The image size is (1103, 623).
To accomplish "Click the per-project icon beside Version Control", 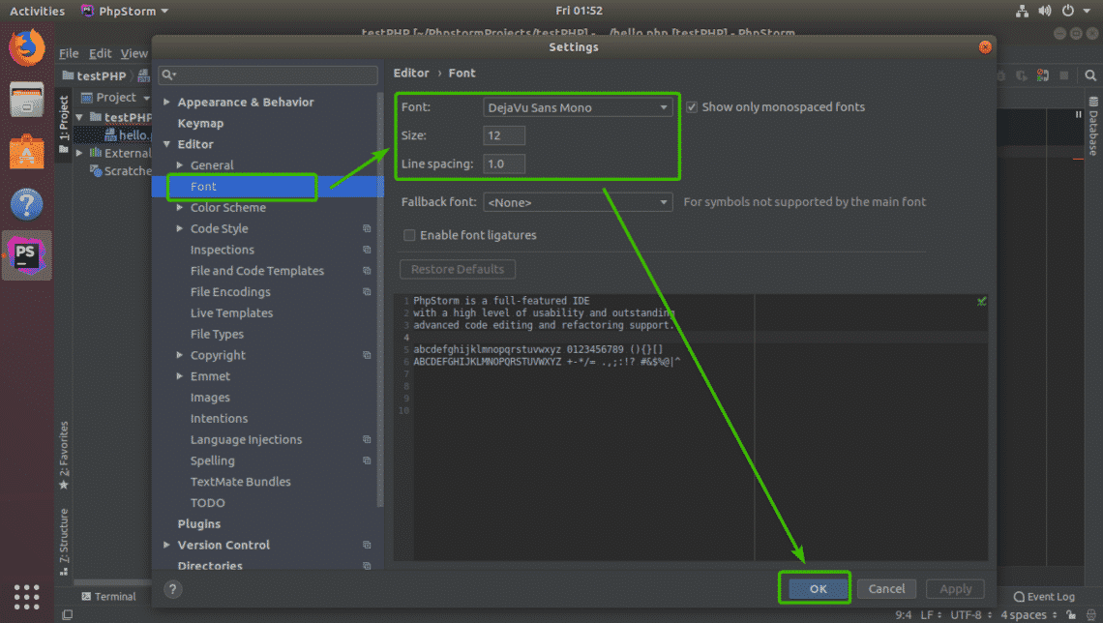I will [367, 545].
